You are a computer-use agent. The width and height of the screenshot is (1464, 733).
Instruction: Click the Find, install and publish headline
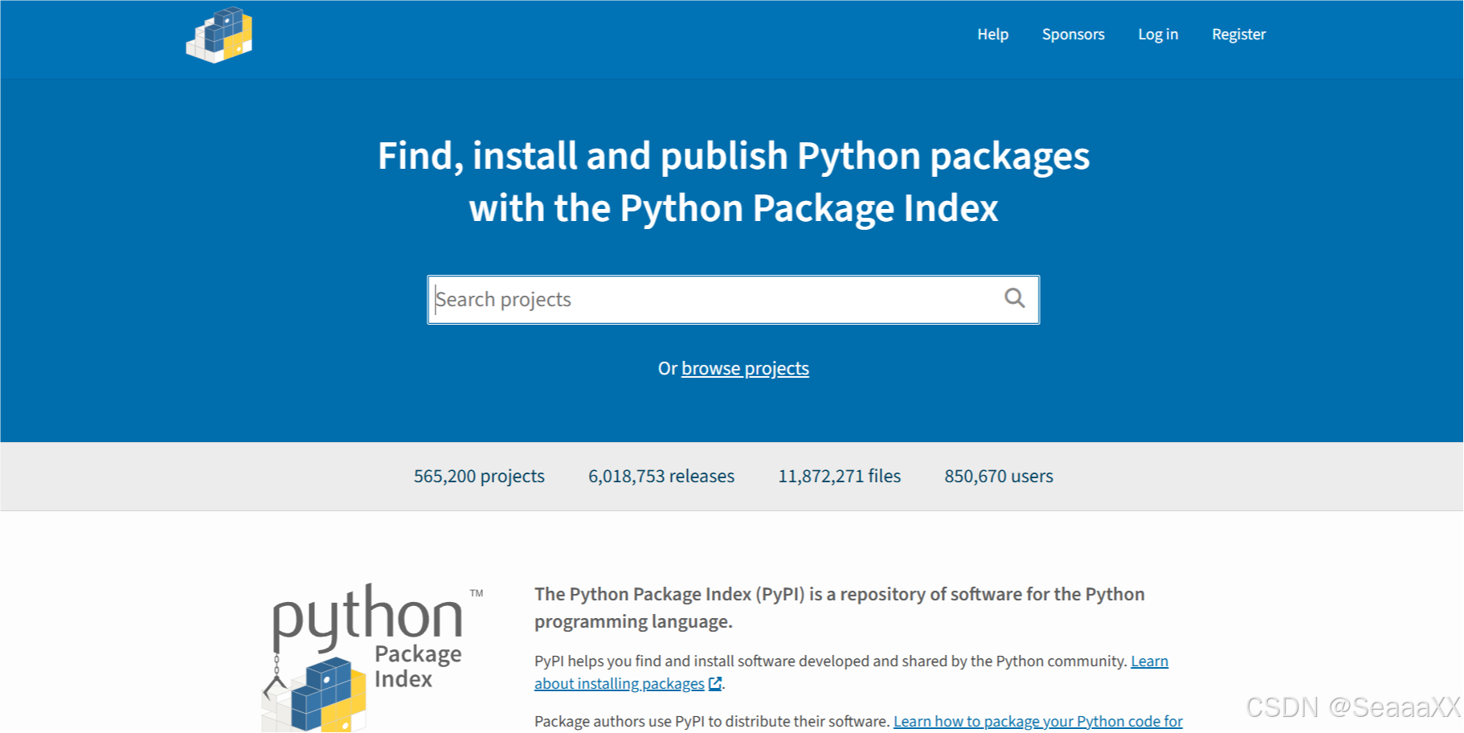coord(734,182)
